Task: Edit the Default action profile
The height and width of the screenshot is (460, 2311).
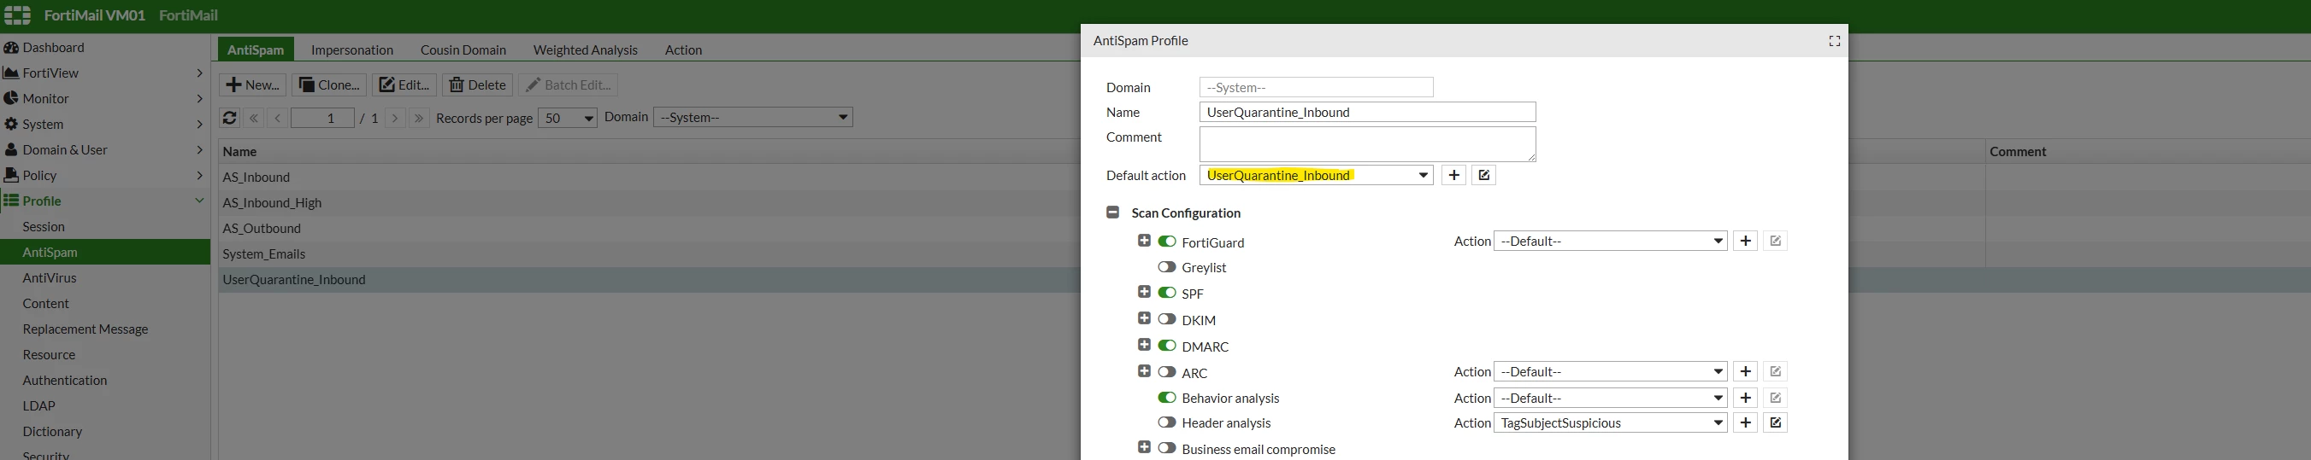Action: [x=1484, y=176]
